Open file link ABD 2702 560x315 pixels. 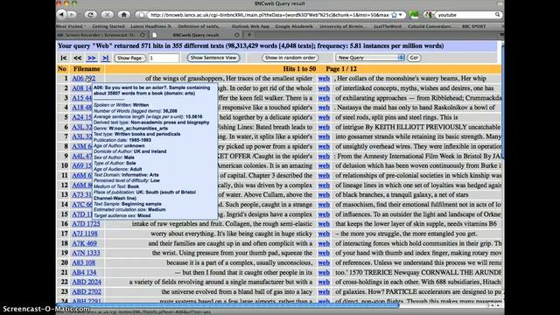[x=87, y=291]
